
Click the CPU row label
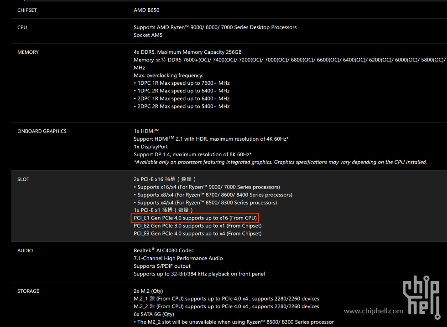tap(22, 28)
